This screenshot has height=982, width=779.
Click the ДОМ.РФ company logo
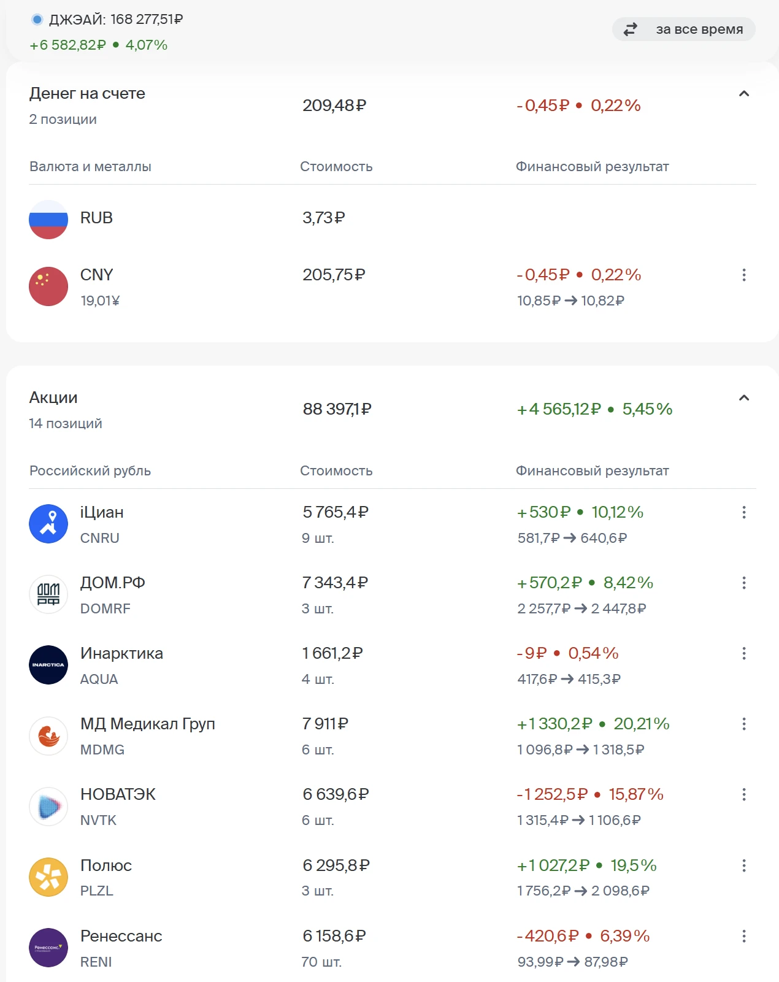[x=48, y=594]
